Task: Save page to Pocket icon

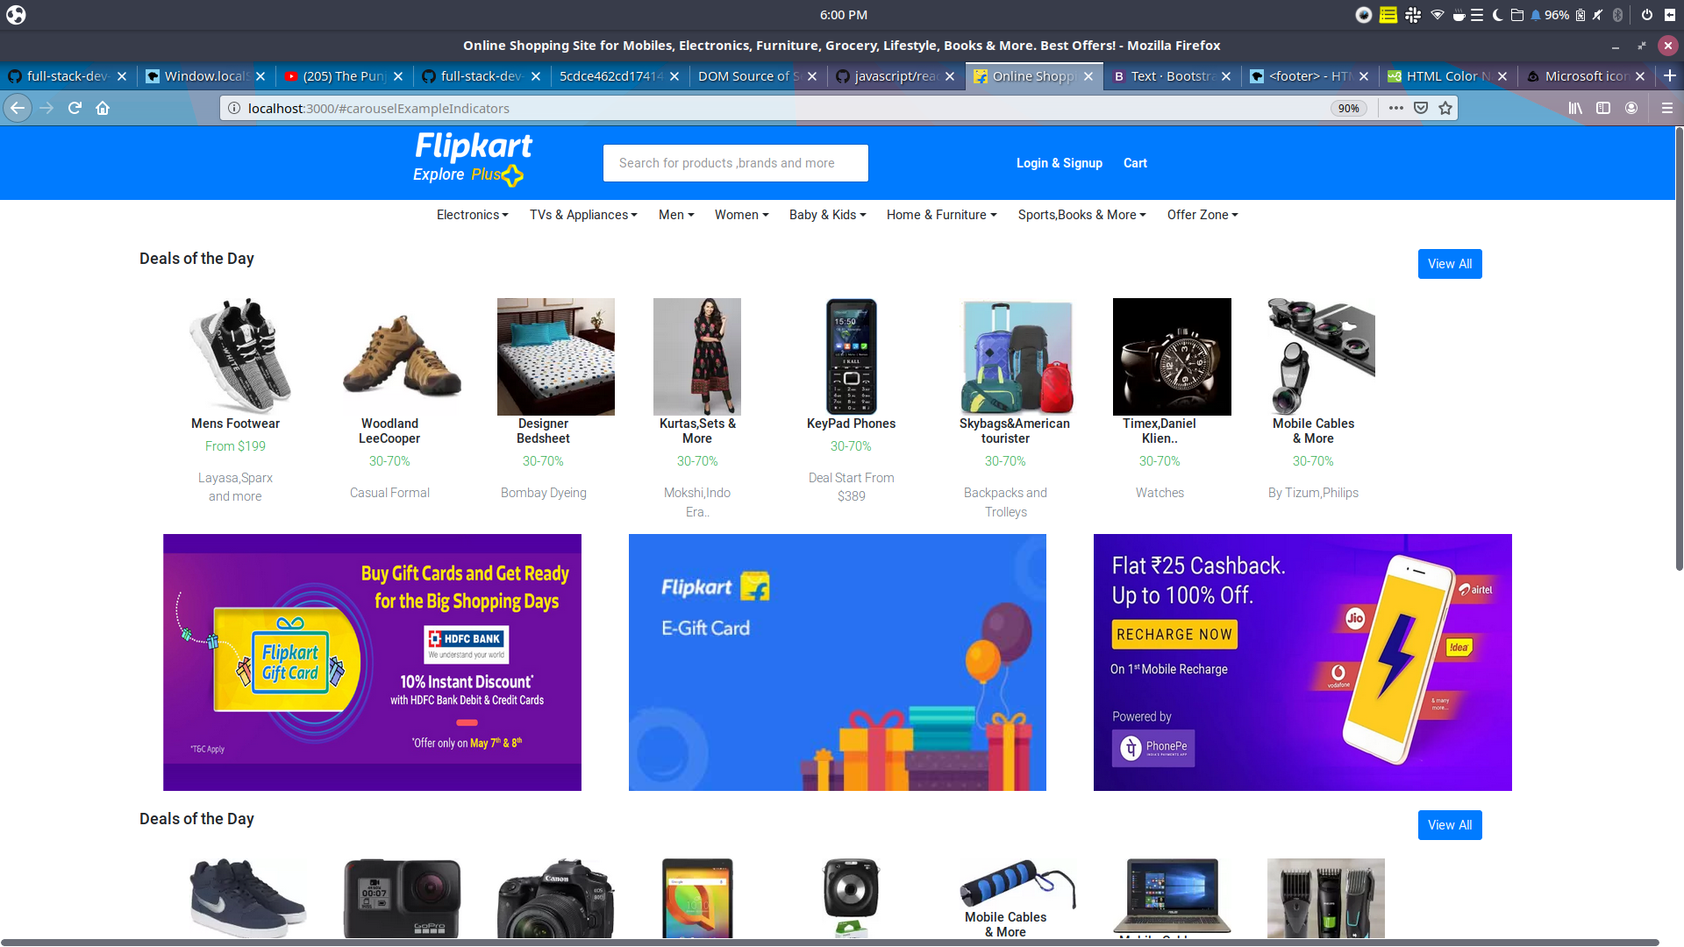Action: click(1421, 108)
